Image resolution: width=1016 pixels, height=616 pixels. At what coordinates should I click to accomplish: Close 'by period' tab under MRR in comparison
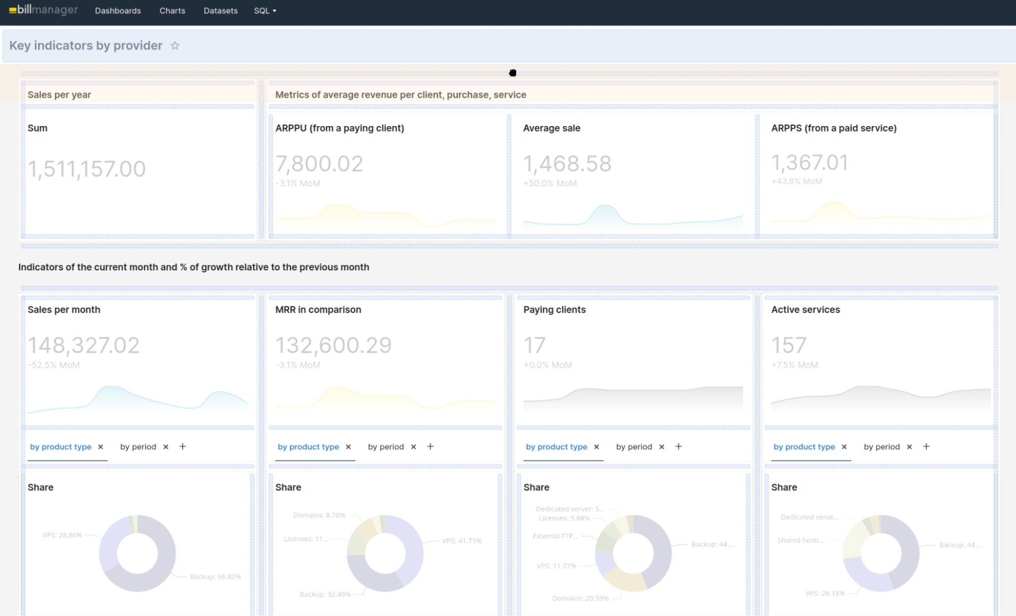tap(414, 447)
